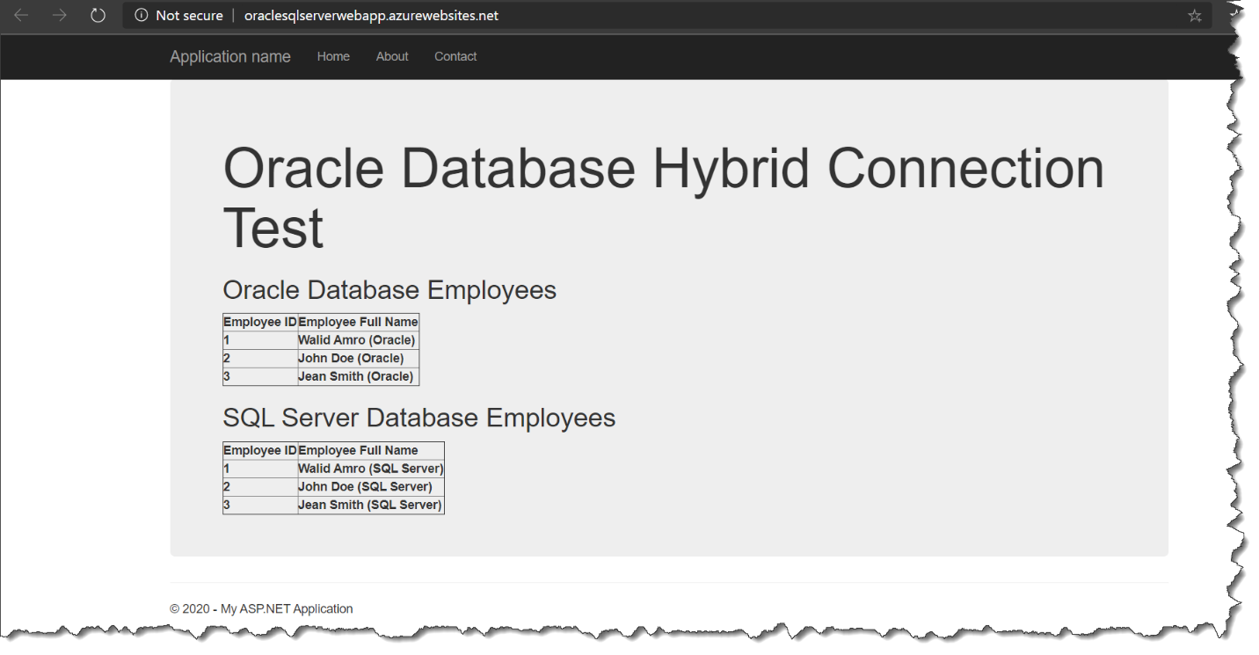Go to the Home nav item
The width and height of the screenshot is (1259, 655).
[x=333, y=57]
